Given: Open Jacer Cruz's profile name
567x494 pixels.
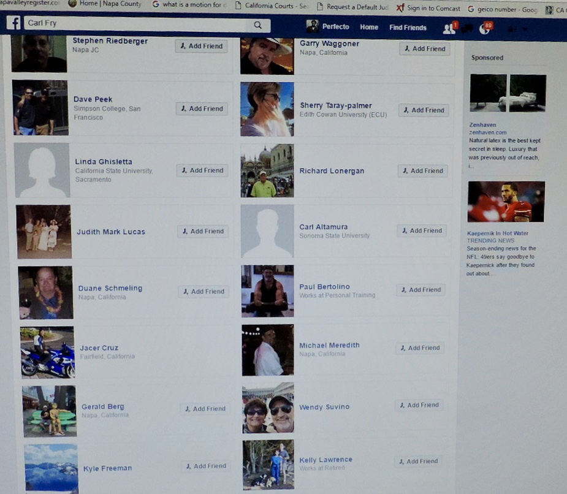Looking at the screenshot, I should point(99,348).
